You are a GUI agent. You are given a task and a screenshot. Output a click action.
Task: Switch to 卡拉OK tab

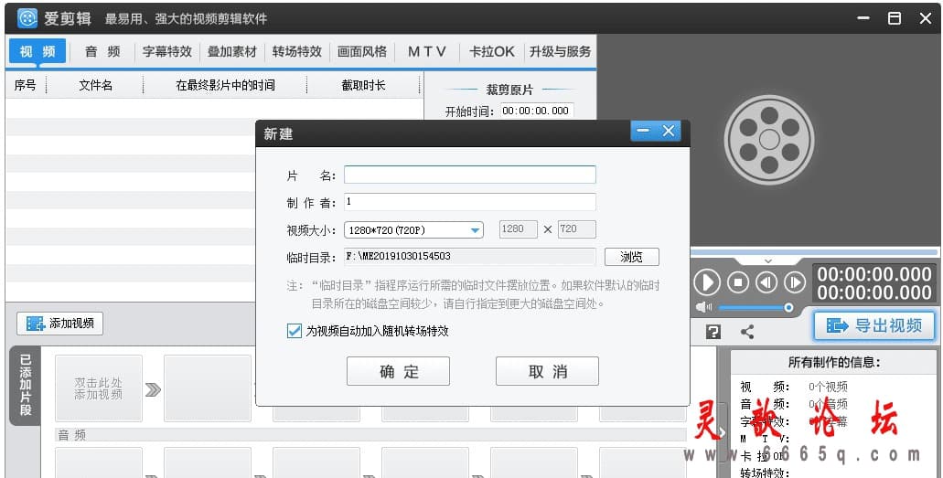[492, 52]
